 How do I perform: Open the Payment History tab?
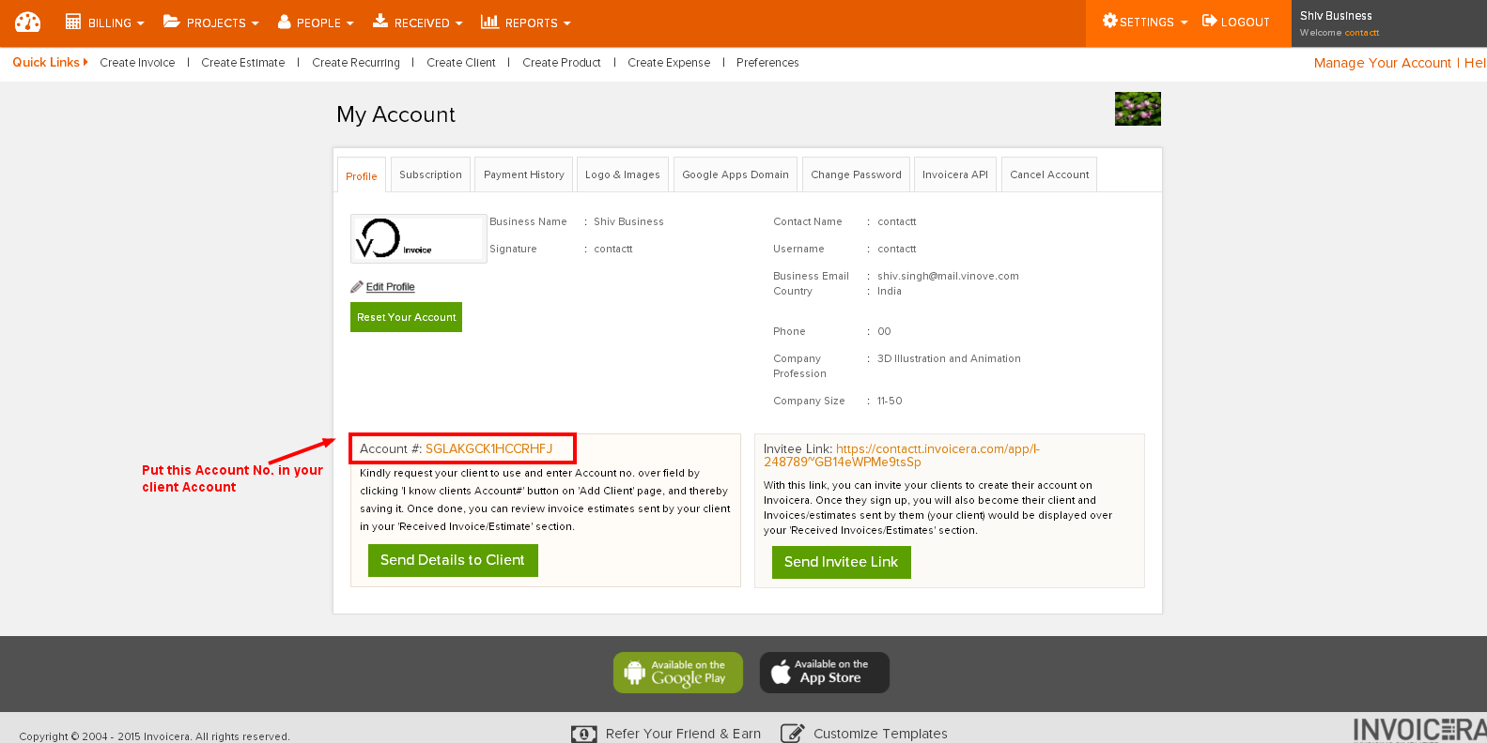click(x=524, y=174)
